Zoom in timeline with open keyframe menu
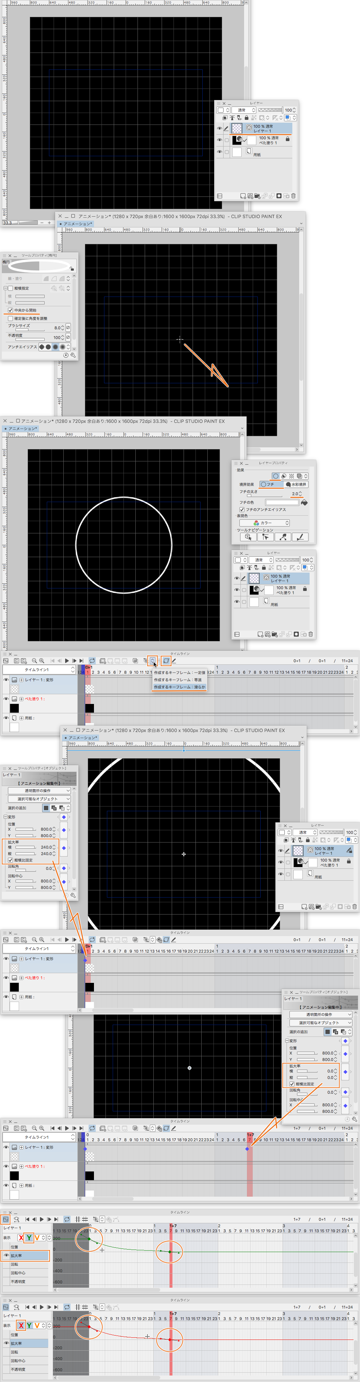Screen dimensions: 360x1382 pyautogui.click(x=41, y=661)
